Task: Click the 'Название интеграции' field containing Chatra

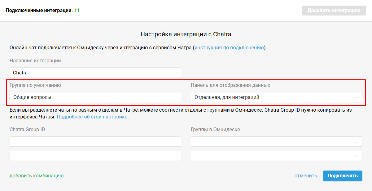Action: [95, 73]
